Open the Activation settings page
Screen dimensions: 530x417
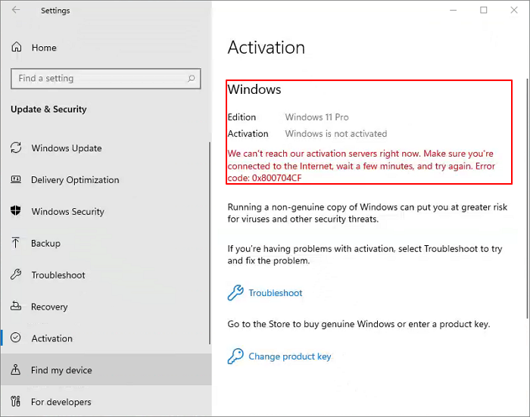pyautogui.click(x=51, y=339)
